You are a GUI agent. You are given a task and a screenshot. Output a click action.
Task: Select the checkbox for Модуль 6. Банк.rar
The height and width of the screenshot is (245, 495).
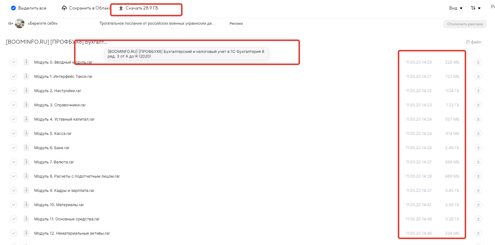(14, 148)
